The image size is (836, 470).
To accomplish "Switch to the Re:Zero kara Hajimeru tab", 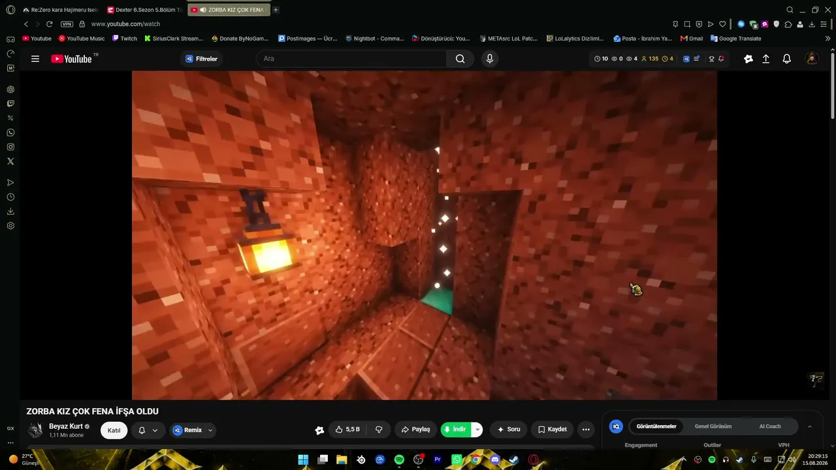I will point(61,10).
